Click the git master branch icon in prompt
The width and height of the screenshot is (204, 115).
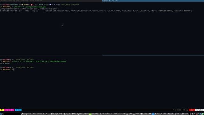click(22, 5)
